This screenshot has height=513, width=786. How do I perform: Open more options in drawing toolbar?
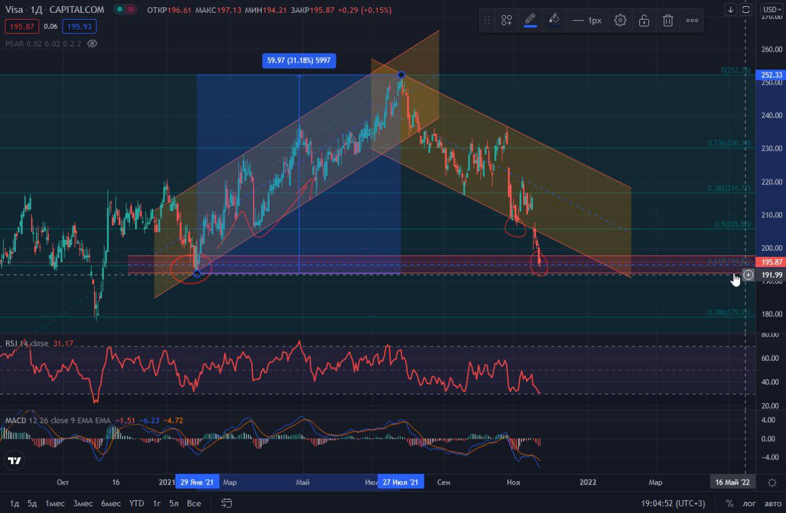pos(692,20)
